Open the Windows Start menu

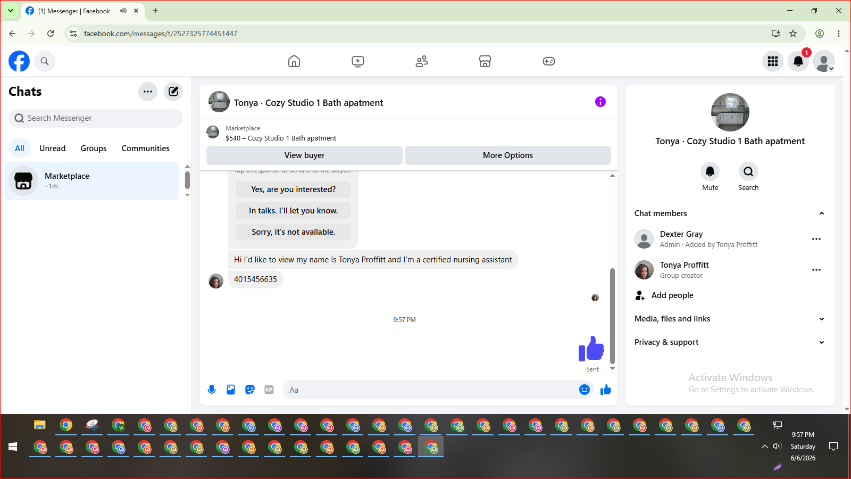pos(13,447)
